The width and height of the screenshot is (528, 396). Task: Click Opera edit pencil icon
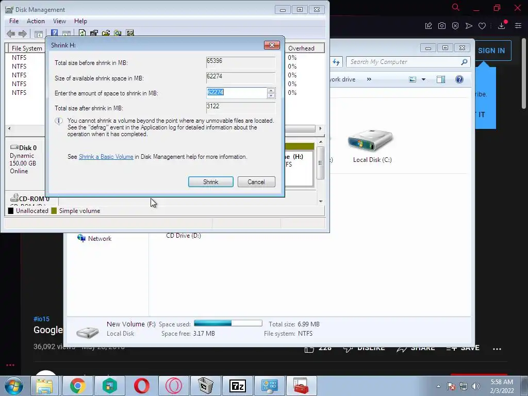coord(428,26)
